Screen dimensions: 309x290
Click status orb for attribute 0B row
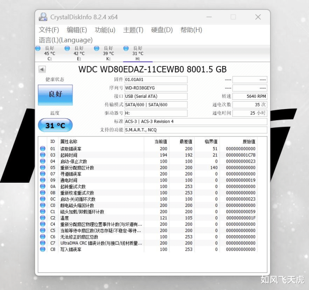(x=43, y=193)
